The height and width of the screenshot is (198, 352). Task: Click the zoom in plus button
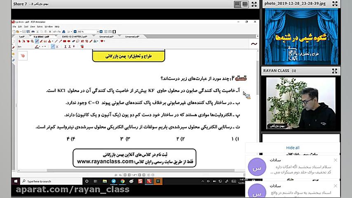pyautogui.click(x=101, y=32)
